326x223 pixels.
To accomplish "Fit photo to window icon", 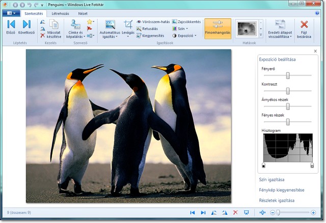I will pos(263,212).
